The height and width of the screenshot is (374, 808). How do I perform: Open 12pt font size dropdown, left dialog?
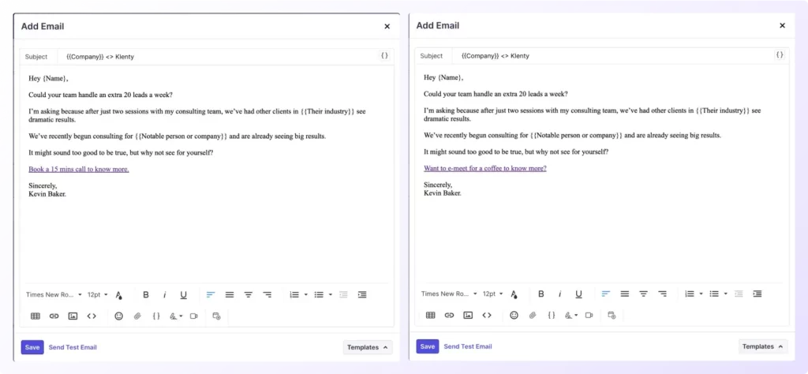[x=98, y=294]
